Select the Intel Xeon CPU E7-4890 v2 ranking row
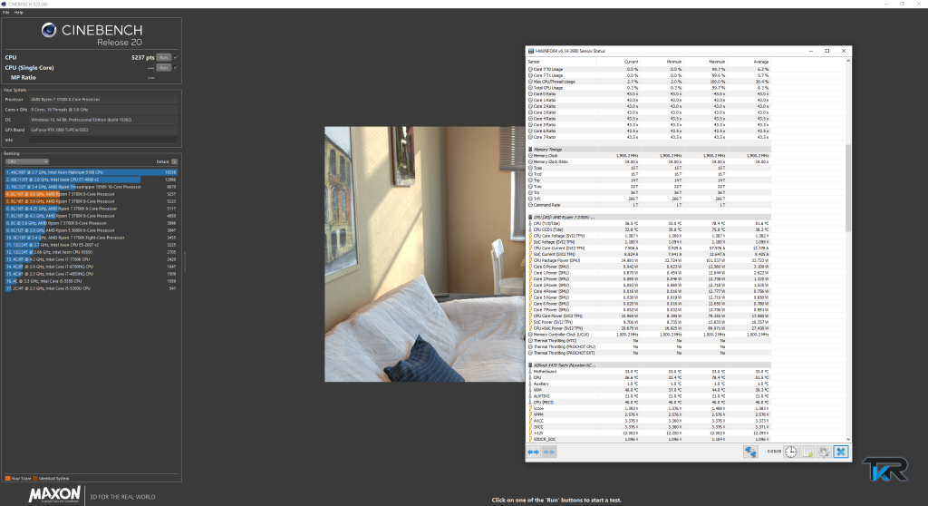Image resolution: width=928 pixels, height=506 pixels. click(x=92, y=180)
